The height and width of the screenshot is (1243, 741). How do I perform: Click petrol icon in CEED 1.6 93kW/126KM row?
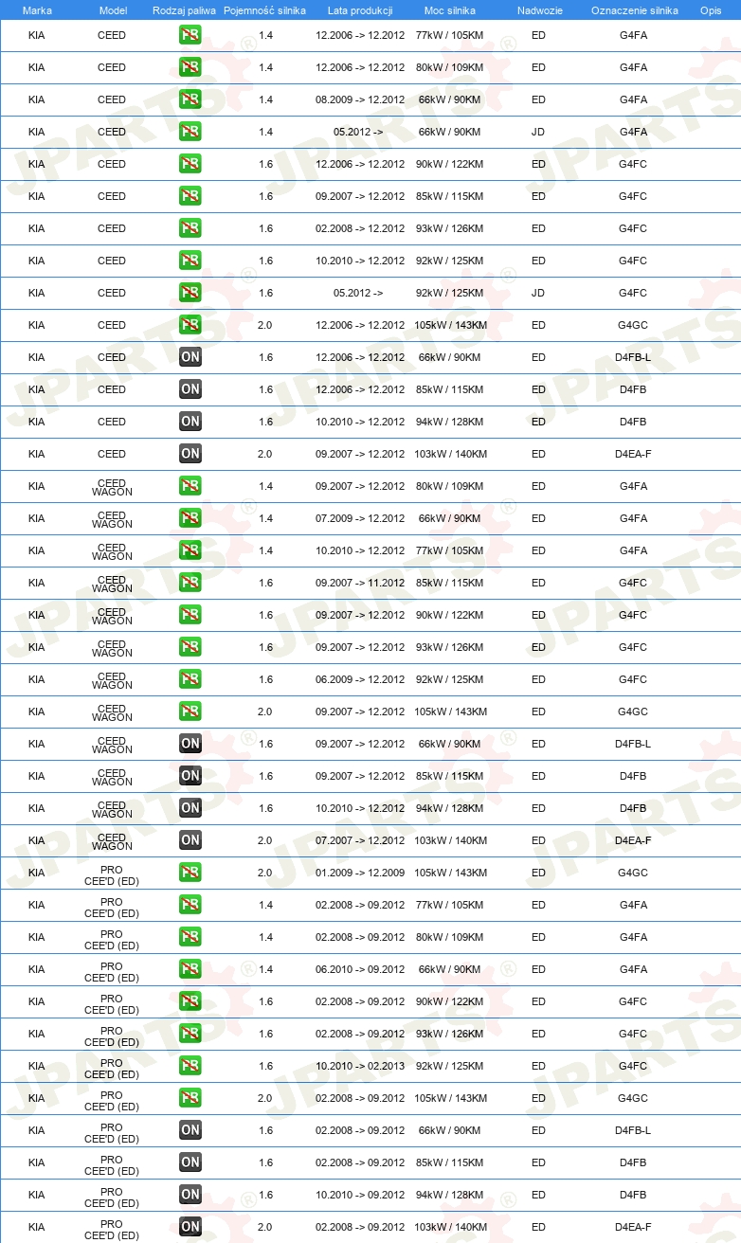(190, 228)
